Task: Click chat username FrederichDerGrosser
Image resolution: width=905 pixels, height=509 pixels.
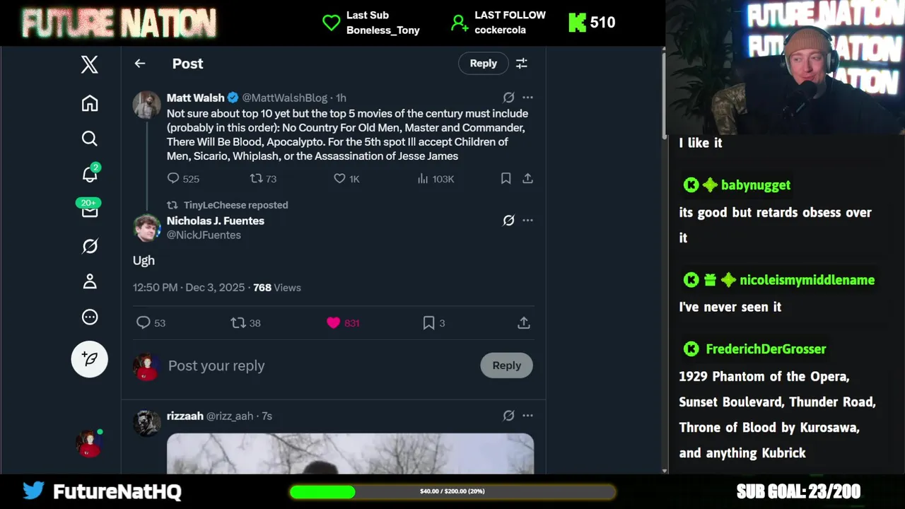Action: pos(766,349)
